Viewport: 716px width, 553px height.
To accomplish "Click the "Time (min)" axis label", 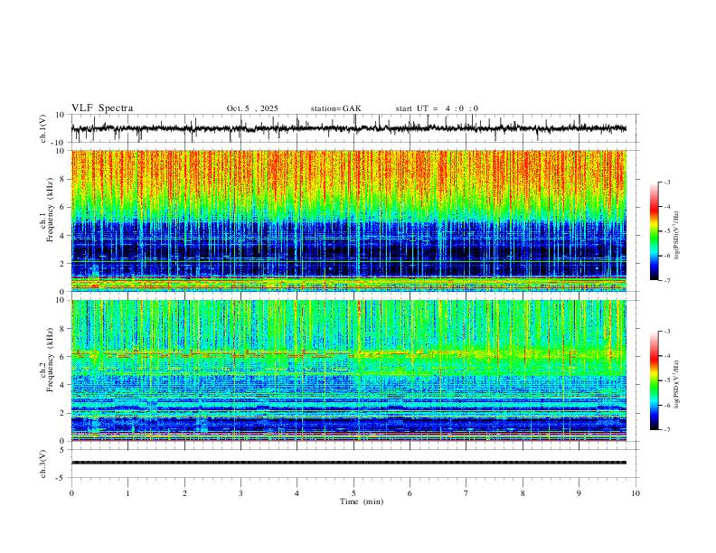I will [362, 501].
